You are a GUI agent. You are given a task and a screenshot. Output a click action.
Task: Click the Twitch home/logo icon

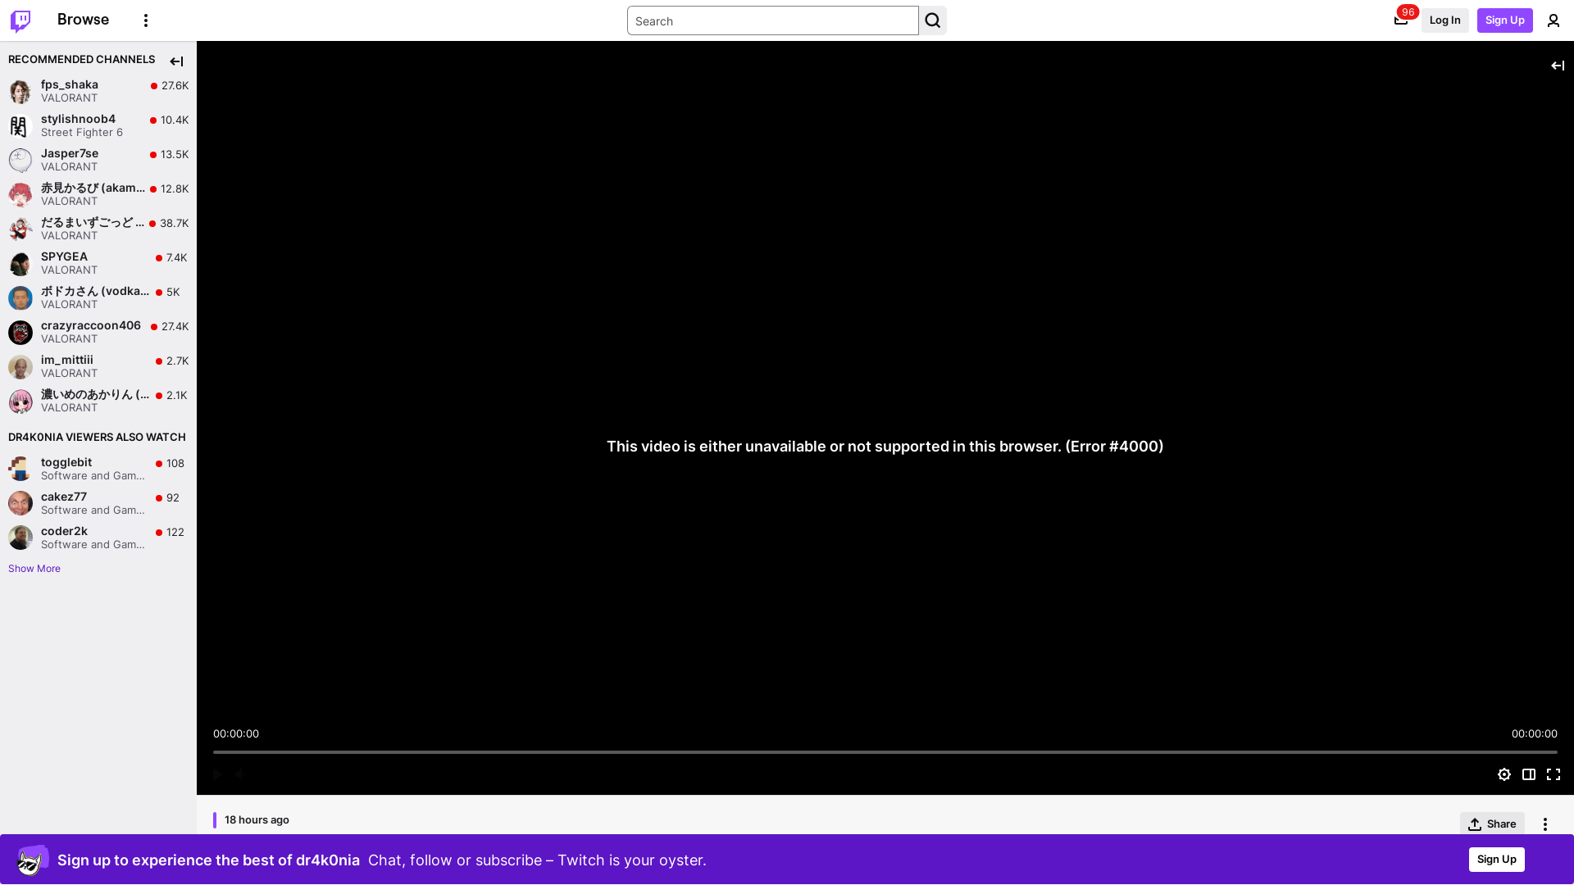coord(20,20)
